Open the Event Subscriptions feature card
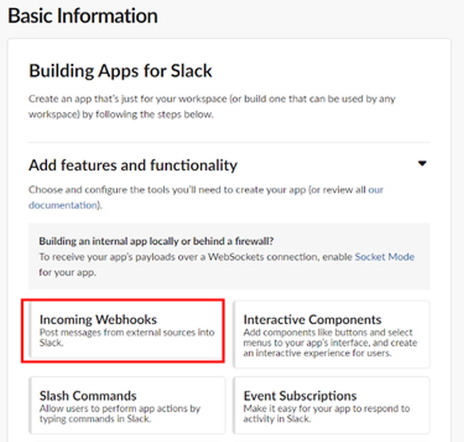 (x=331, y=405)
